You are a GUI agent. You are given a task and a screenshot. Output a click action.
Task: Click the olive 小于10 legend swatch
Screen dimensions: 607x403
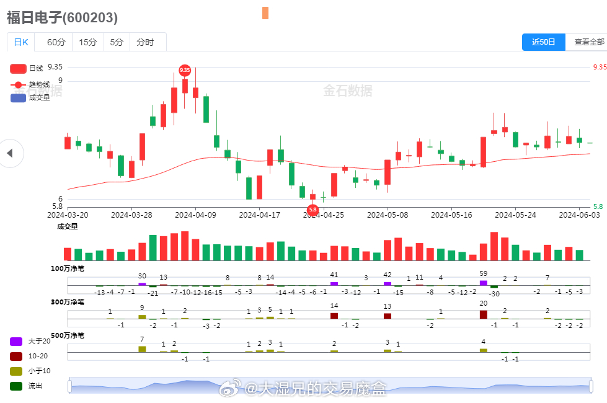tap(17, 371)
